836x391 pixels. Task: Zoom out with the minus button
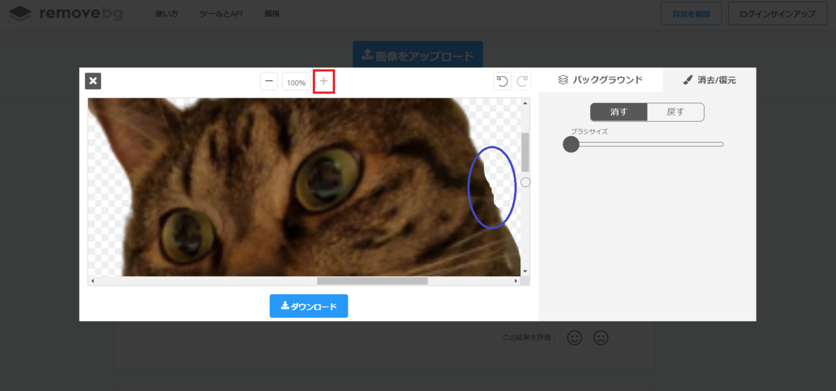269,82
